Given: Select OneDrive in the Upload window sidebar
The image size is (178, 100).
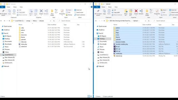Looking at the screenshot, I should click(102, 30).
